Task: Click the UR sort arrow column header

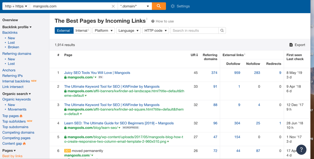Action: [x=194, y=55]
